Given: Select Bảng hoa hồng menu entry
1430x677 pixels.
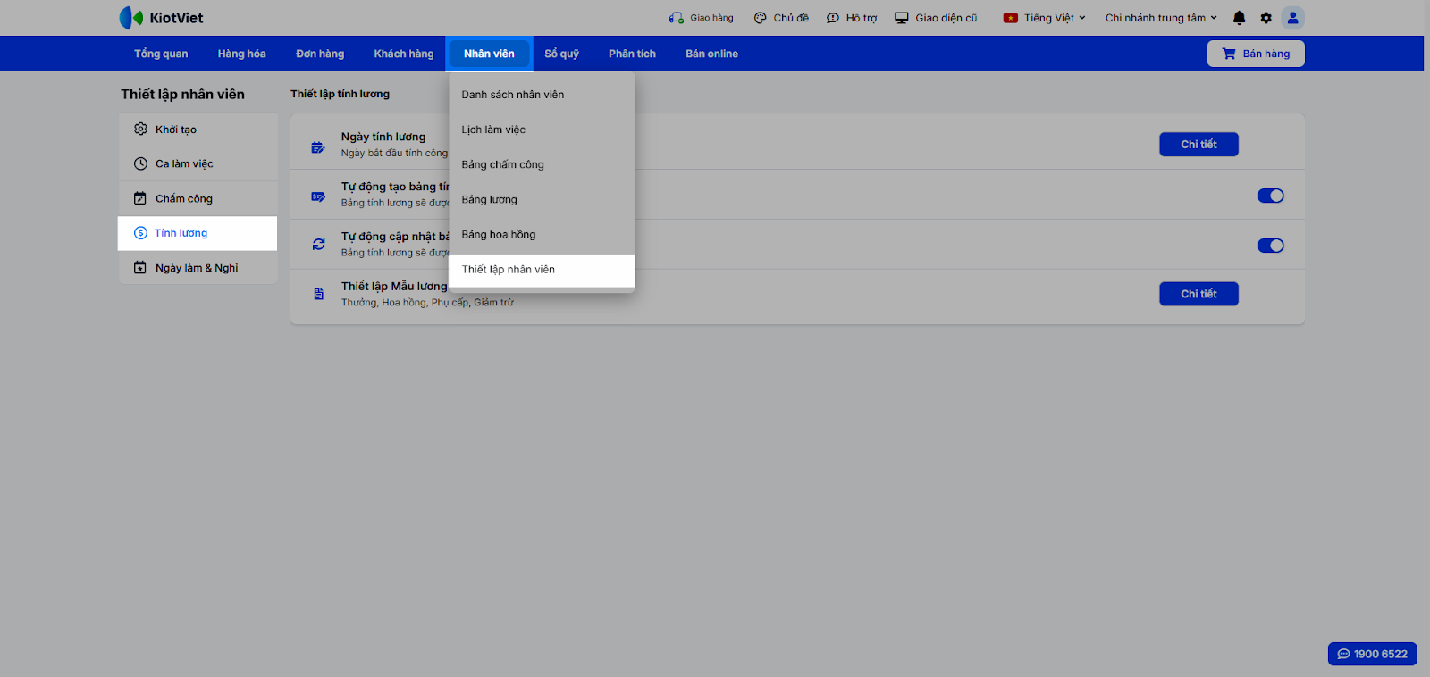Looking at the screenshot, I should [x=543, y=234].
